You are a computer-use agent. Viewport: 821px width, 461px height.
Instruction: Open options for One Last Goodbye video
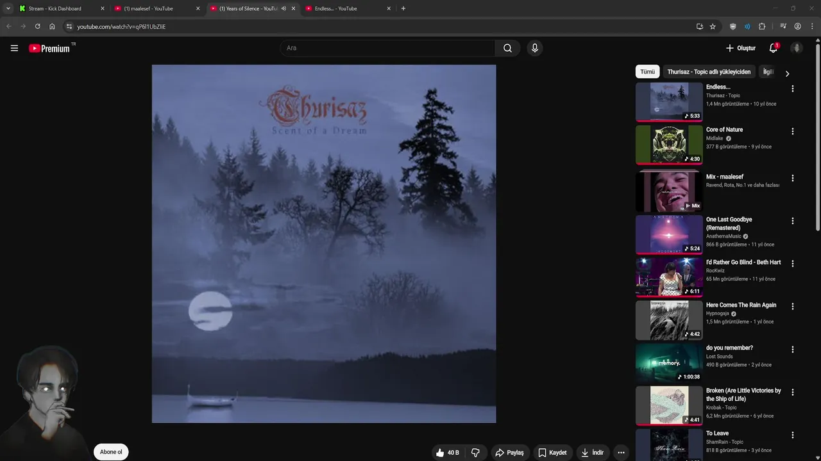click(x=793, y=221)
